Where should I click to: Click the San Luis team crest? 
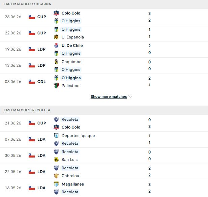point(56,160)
